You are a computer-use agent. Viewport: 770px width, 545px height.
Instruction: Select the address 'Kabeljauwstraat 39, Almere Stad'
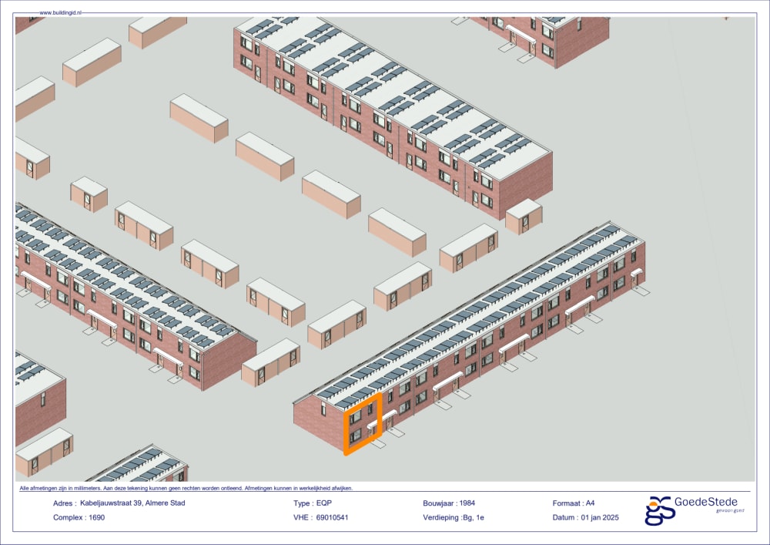point(132,503)
